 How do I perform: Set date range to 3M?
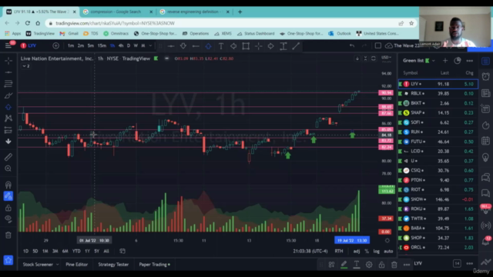[55, 252]
